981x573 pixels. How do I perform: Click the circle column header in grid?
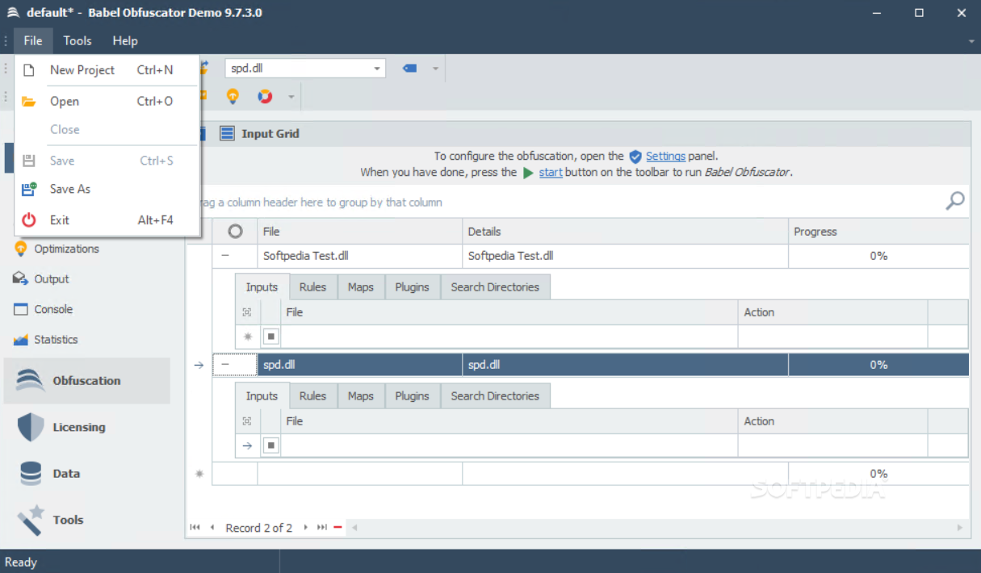(235, 232)
